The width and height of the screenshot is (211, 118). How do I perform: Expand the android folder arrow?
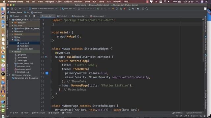click(13, 29)
